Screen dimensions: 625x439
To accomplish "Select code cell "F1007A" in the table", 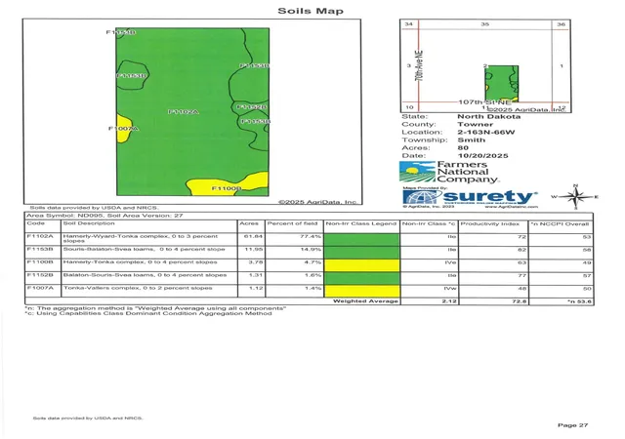I will [x=40, y=288].
